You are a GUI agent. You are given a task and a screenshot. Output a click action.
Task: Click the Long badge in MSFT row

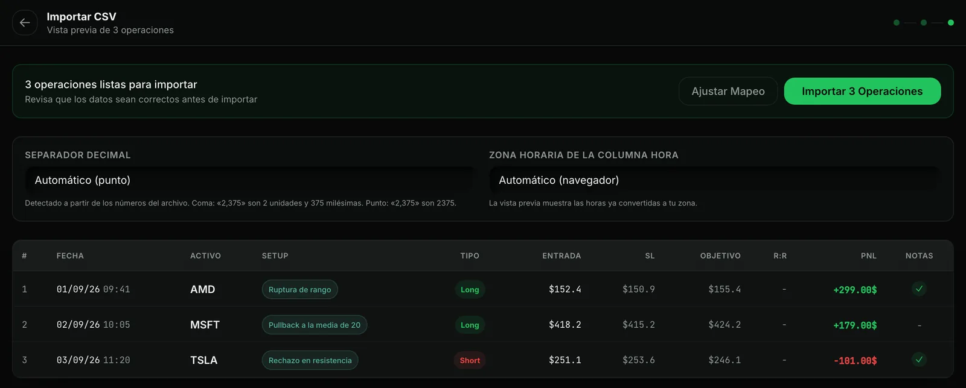click(x=470, y=325)
